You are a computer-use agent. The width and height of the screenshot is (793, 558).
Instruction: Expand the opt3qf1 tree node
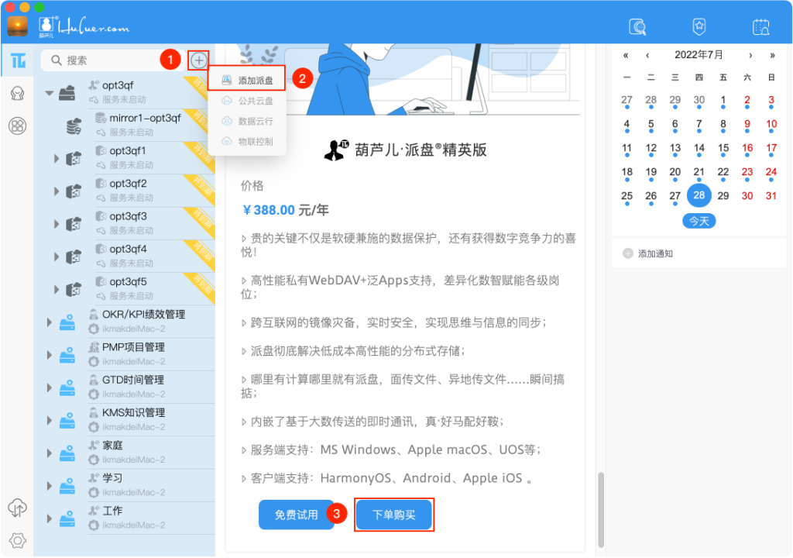(x=57, y=159)
